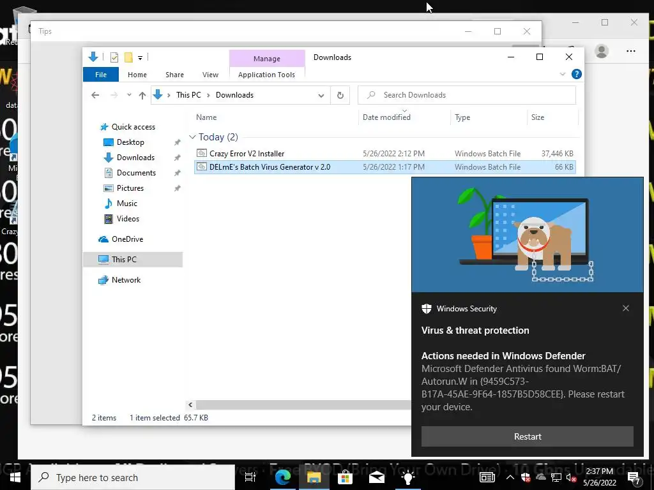The width and height of the screenshot is (654, 490).
Task: Go back with the left arrow
Action: (x=95, y=95)
